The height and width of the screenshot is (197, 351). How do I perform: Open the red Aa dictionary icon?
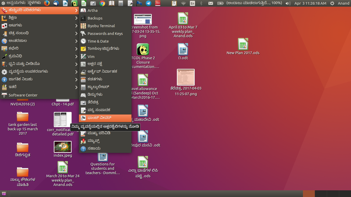158,3
